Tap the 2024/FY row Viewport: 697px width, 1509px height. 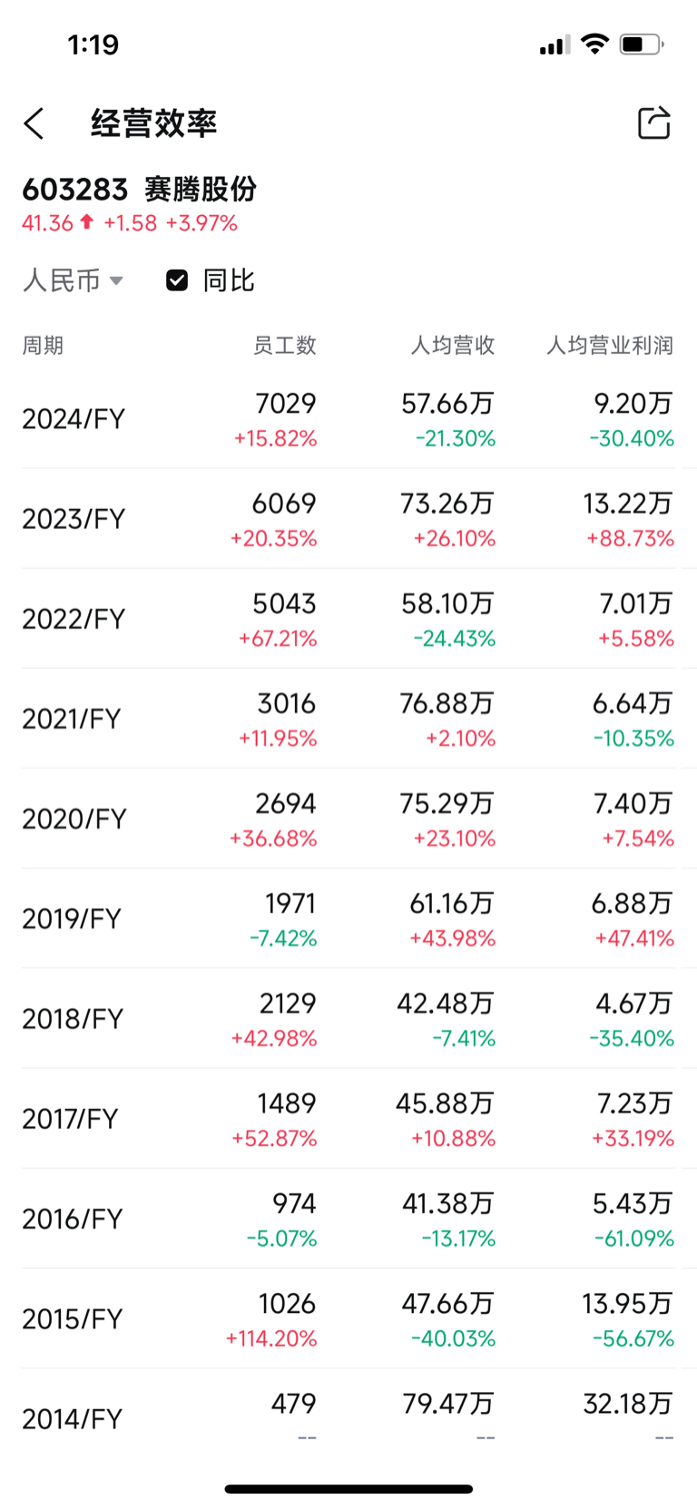[x=348, y=419]
